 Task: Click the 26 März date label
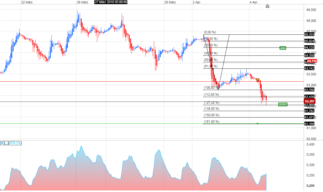[x=83, y=2]
